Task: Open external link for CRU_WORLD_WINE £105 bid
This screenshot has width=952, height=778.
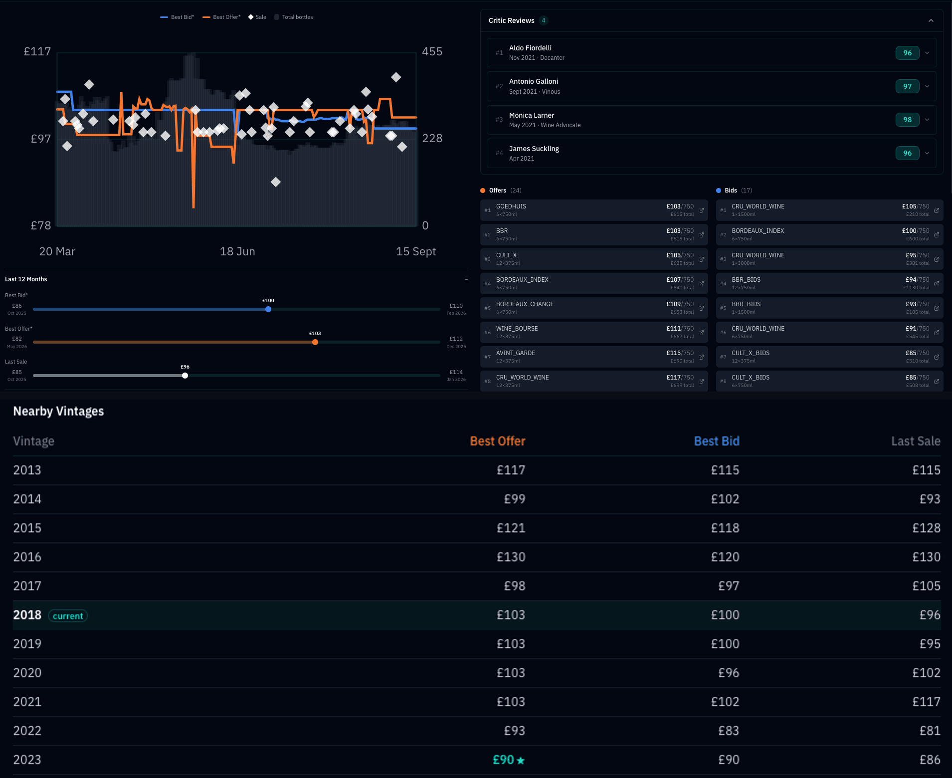Action: tap(937, 210)
